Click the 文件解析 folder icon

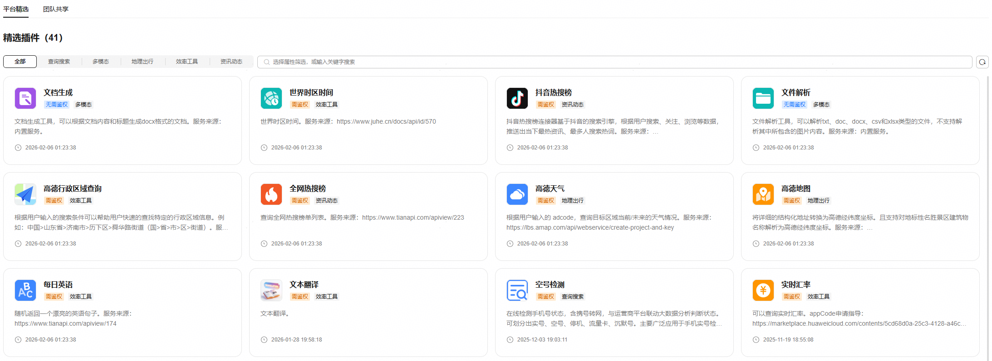(763, 98)
